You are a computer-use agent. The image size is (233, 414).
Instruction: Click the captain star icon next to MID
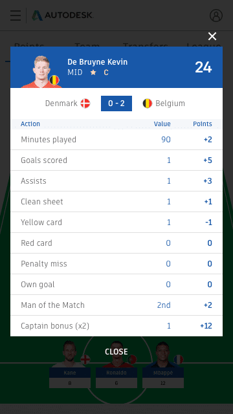93,72
